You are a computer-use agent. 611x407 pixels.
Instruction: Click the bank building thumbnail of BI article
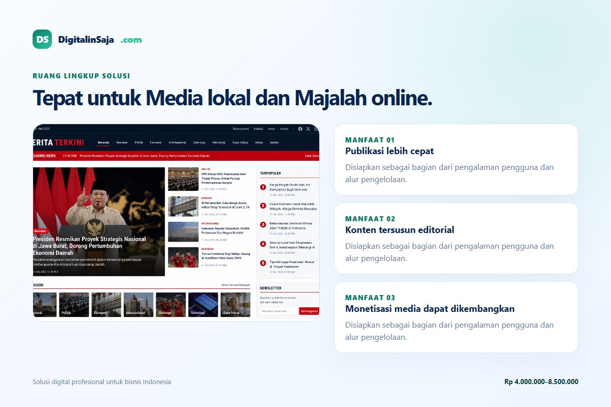coord(183,206)
